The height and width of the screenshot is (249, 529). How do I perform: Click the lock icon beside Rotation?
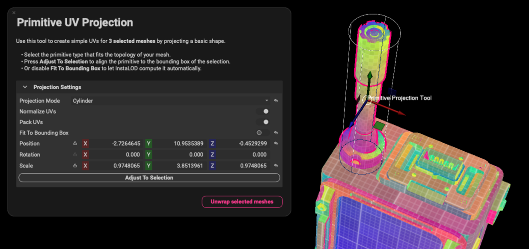pos(74,155)
